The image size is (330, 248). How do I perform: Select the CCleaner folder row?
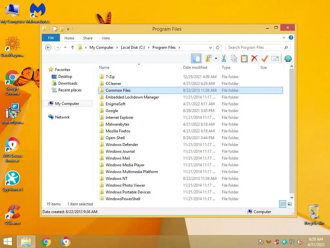(x=190, y=84)
